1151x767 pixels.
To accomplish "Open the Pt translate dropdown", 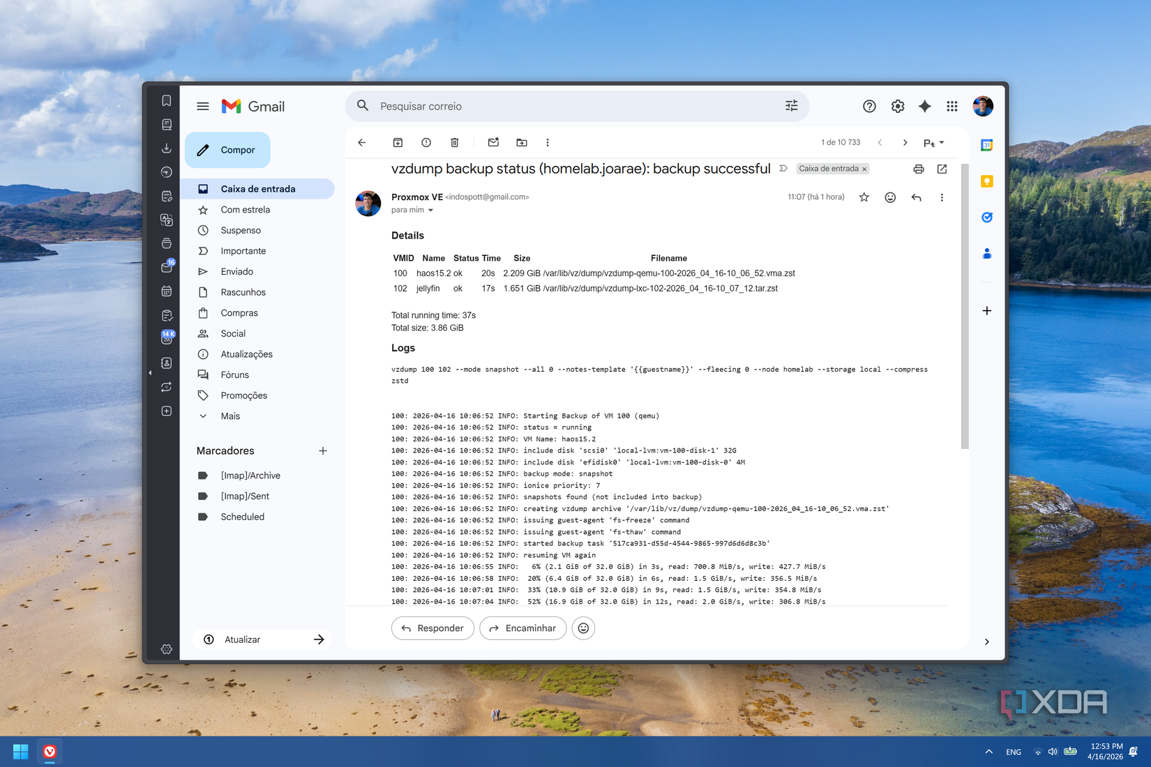I will coord(933,142).
